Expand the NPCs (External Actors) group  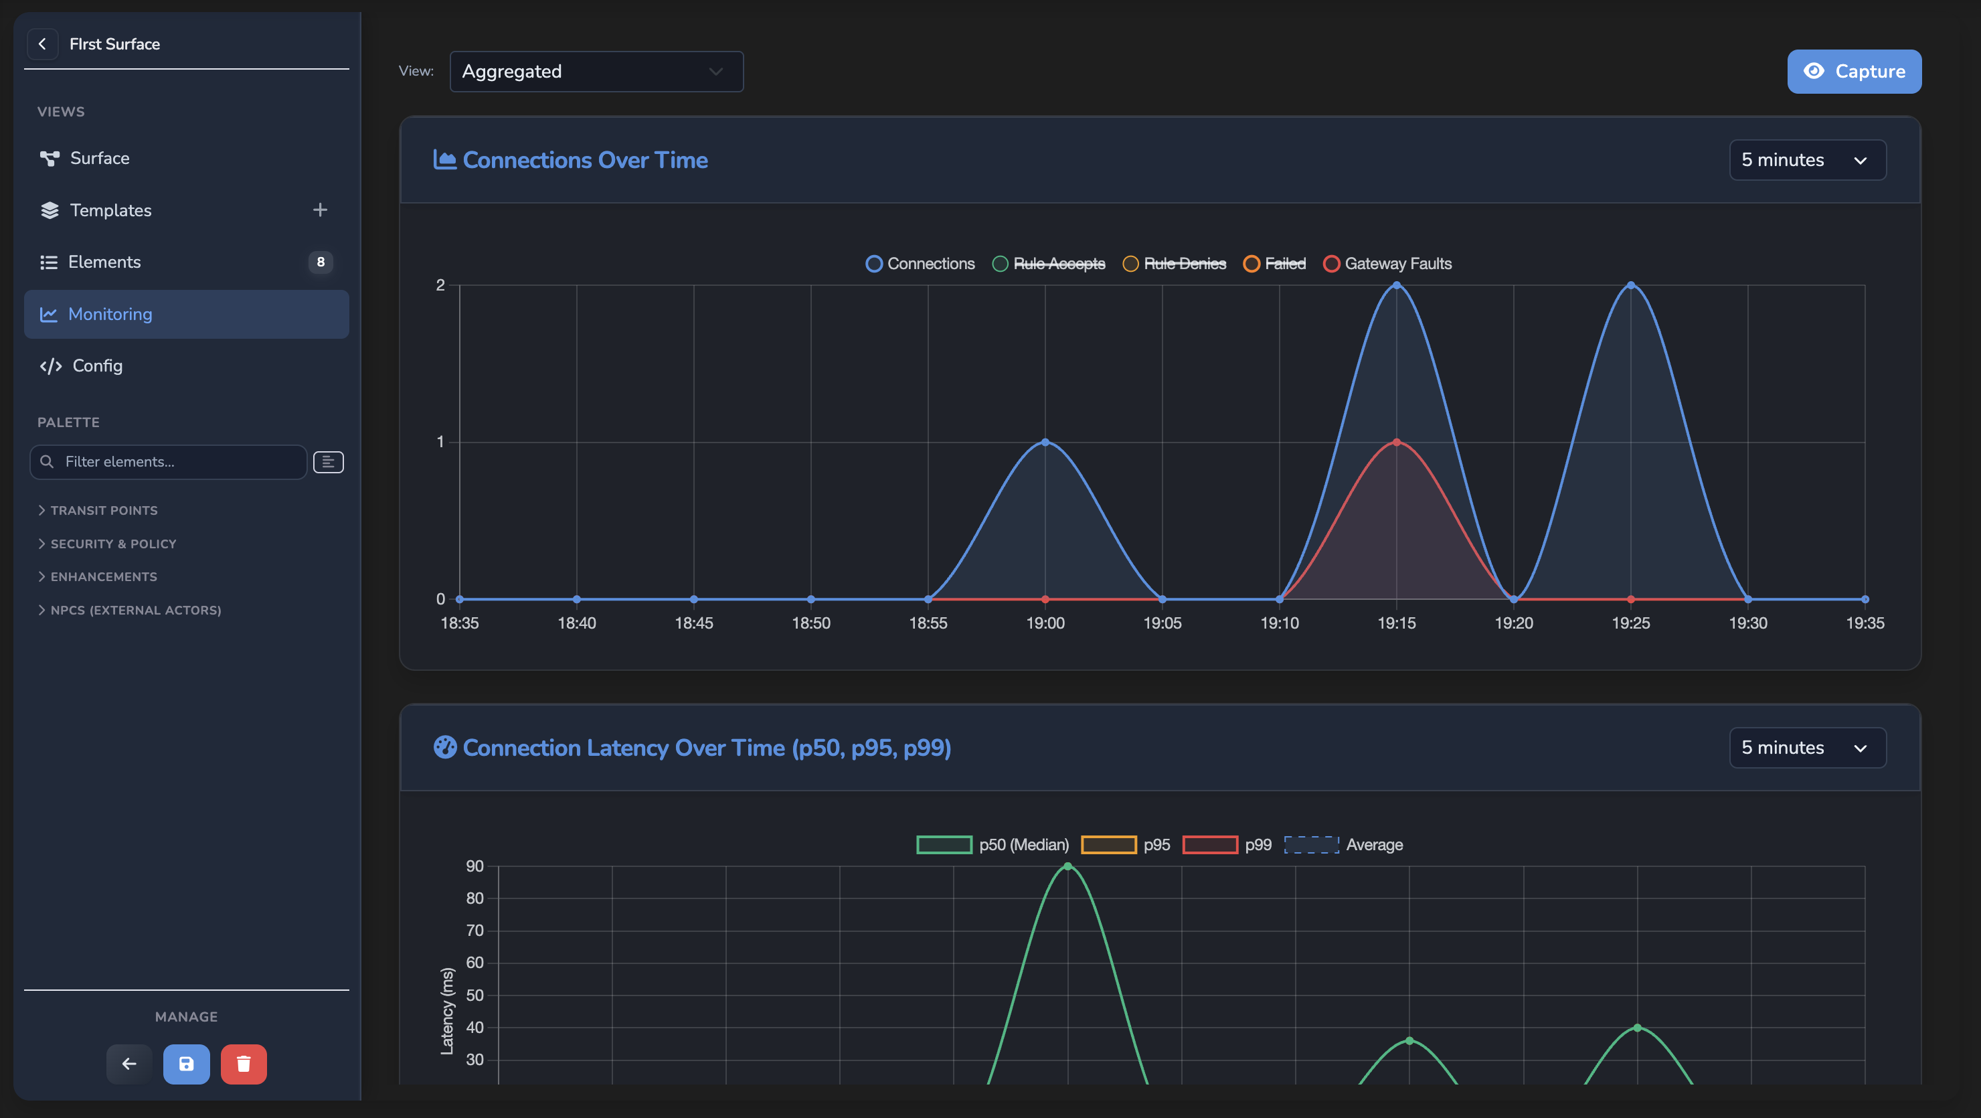click(x=130, y=610)
